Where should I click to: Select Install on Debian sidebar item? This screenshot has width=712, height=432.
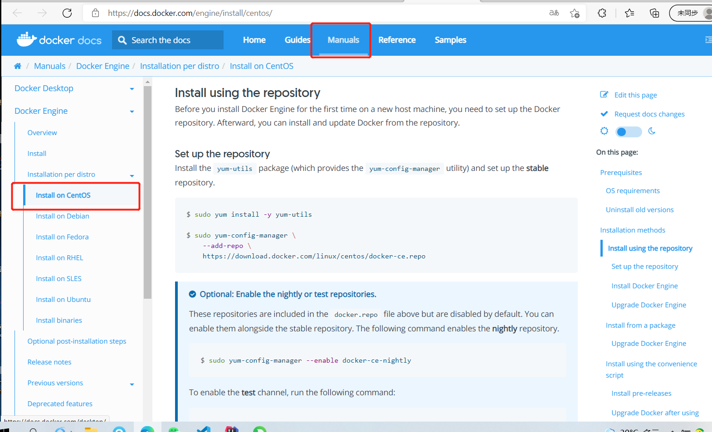pyautogui.click(x=63, y=216)
